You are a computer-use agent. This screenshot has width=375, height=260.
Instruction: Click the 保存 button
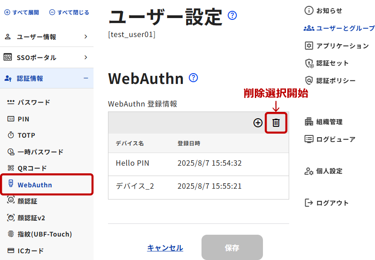point(232,248)
